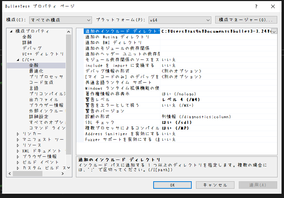The width and height of the screenshot is (284, 198).
Task: Collapse the C/C++ tree node
Action: (x=18, y=60)
